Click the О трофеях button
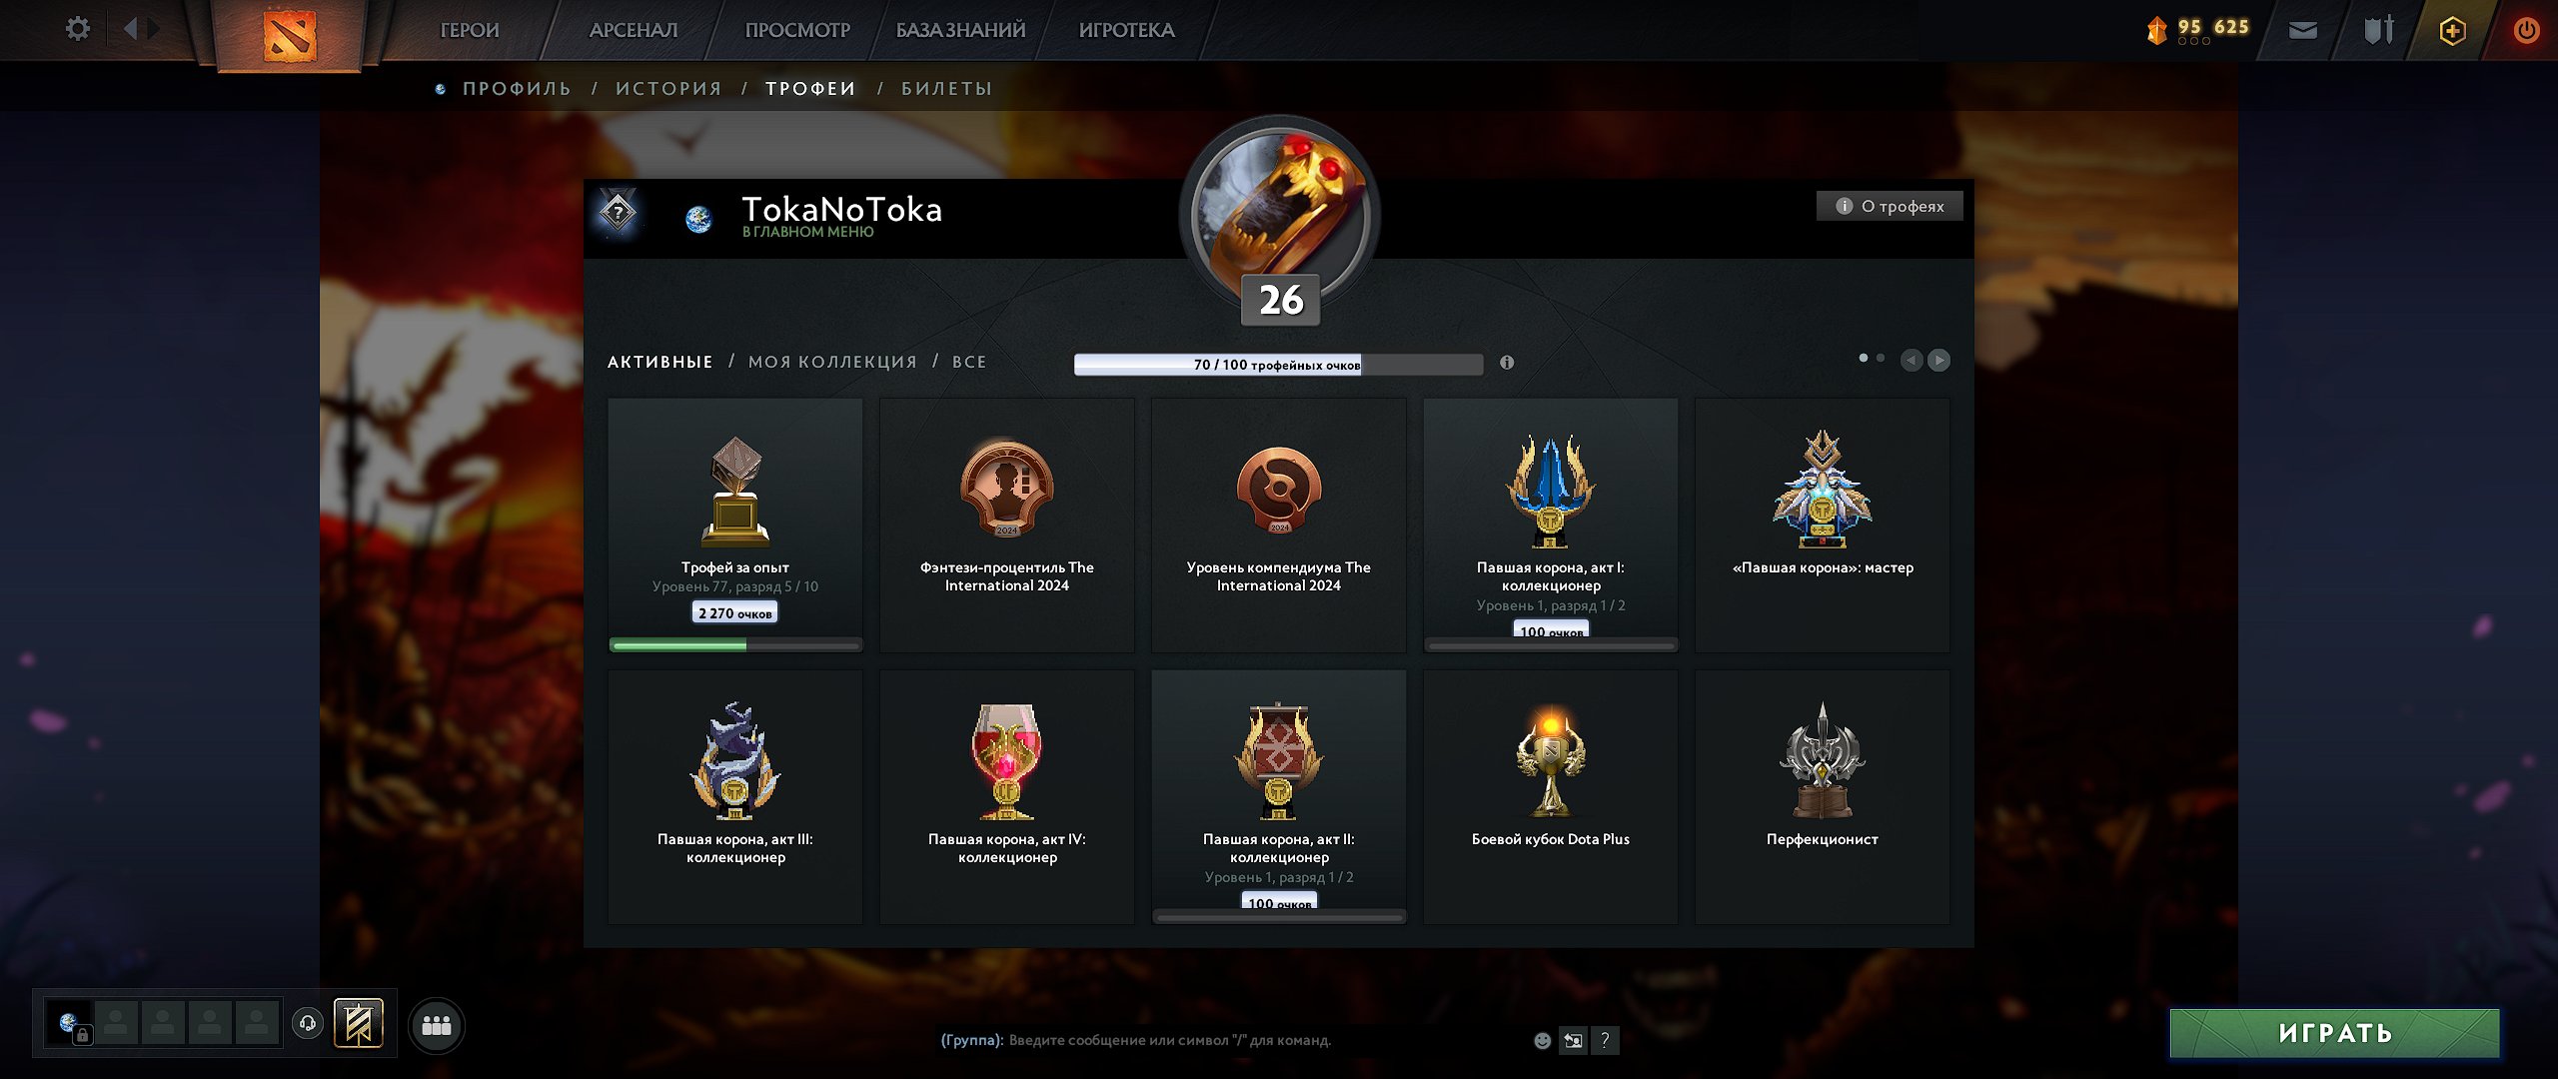 coord(1890,206)
